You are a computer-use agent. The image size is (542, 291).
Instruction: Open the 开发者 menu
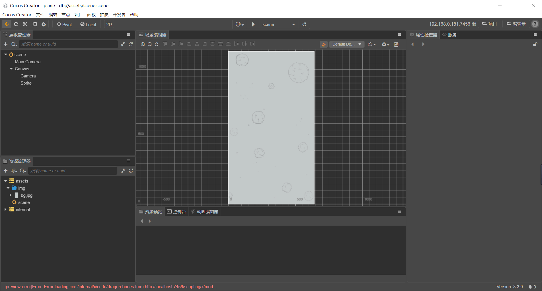point(119,15)
